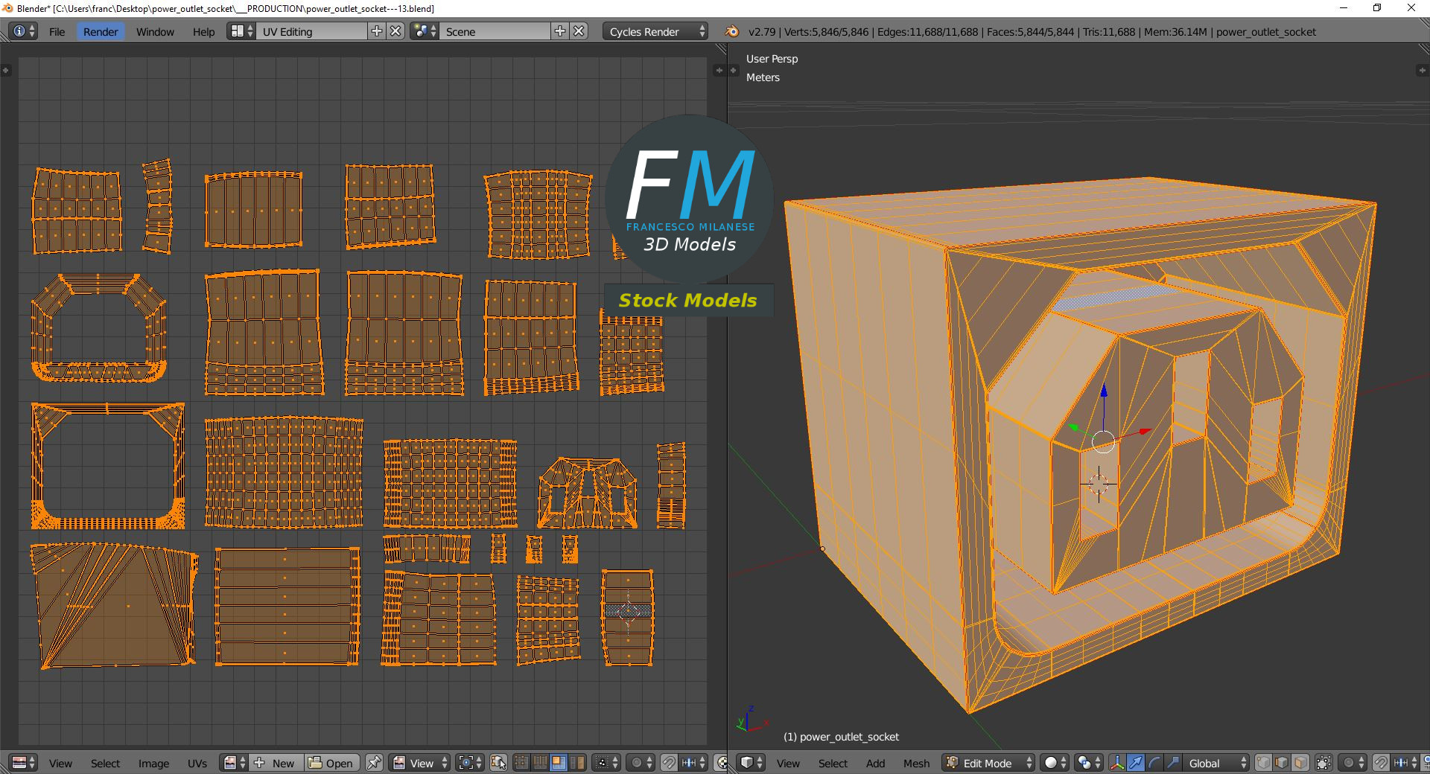Toggle snapping in the 3D viewport
This screenshot has width=1430, height=774.
click(x=1381, y=763)
